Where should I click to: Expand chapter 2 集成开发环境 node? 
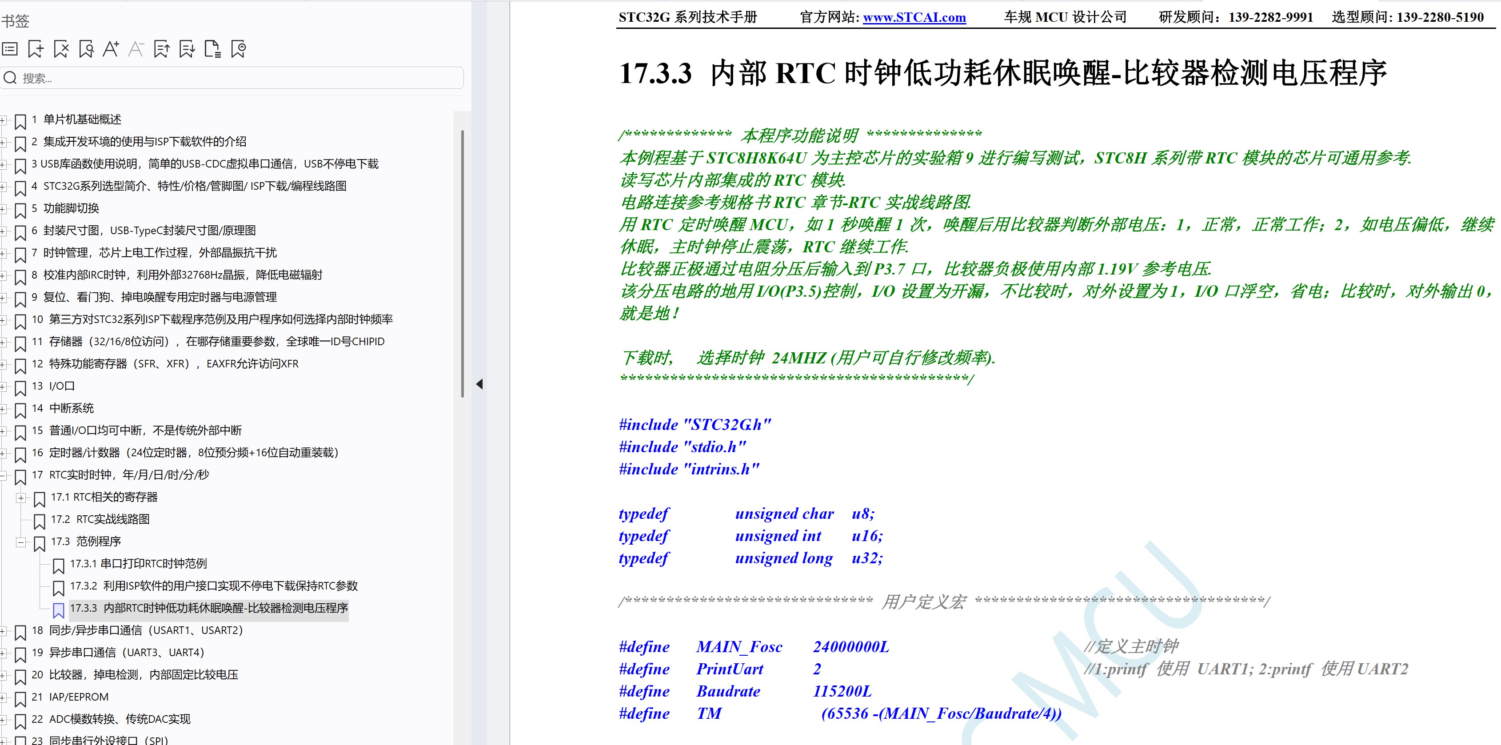(2, 142)
